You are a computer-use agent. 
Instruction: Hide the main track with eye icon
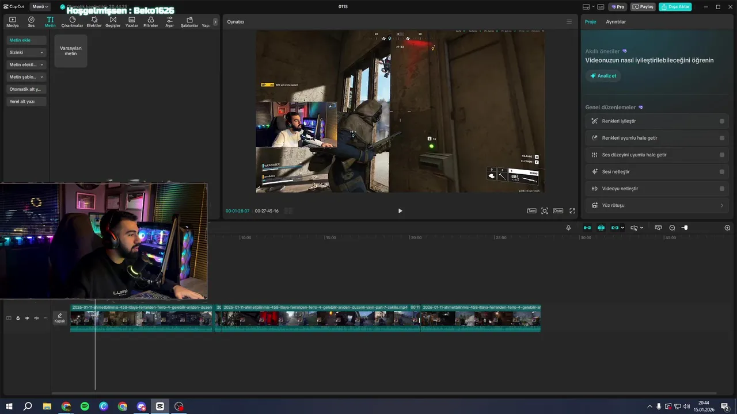[27, 318]
